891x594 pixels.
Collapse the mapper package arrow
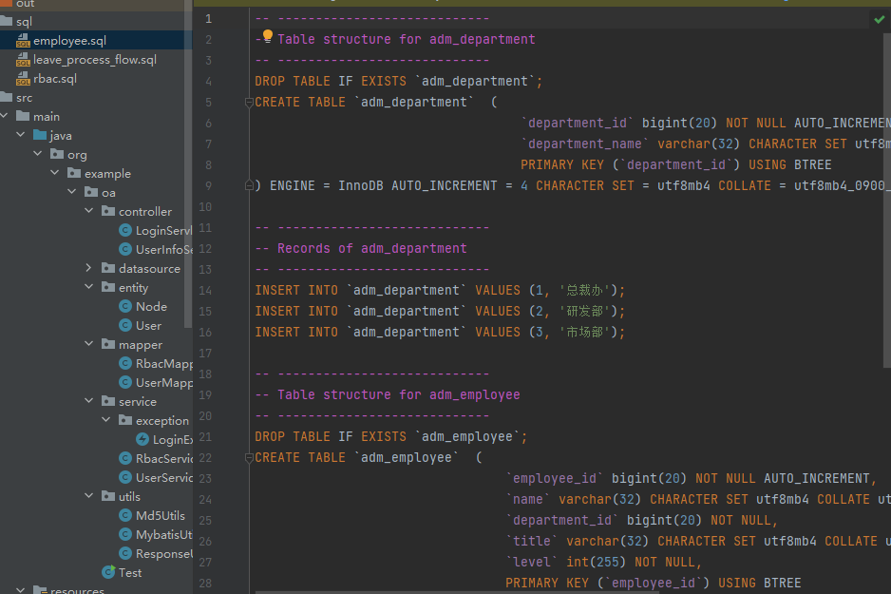(x=89, y=344)
